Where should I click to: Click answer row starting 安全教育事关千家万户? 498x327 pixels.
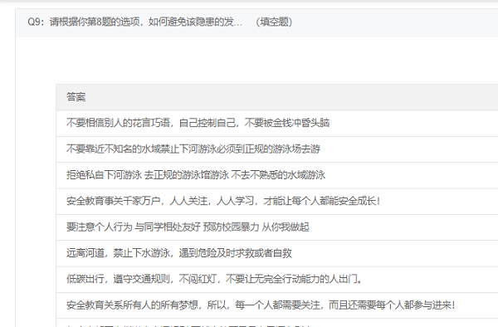pyautogui.click(x=277, y=202)
